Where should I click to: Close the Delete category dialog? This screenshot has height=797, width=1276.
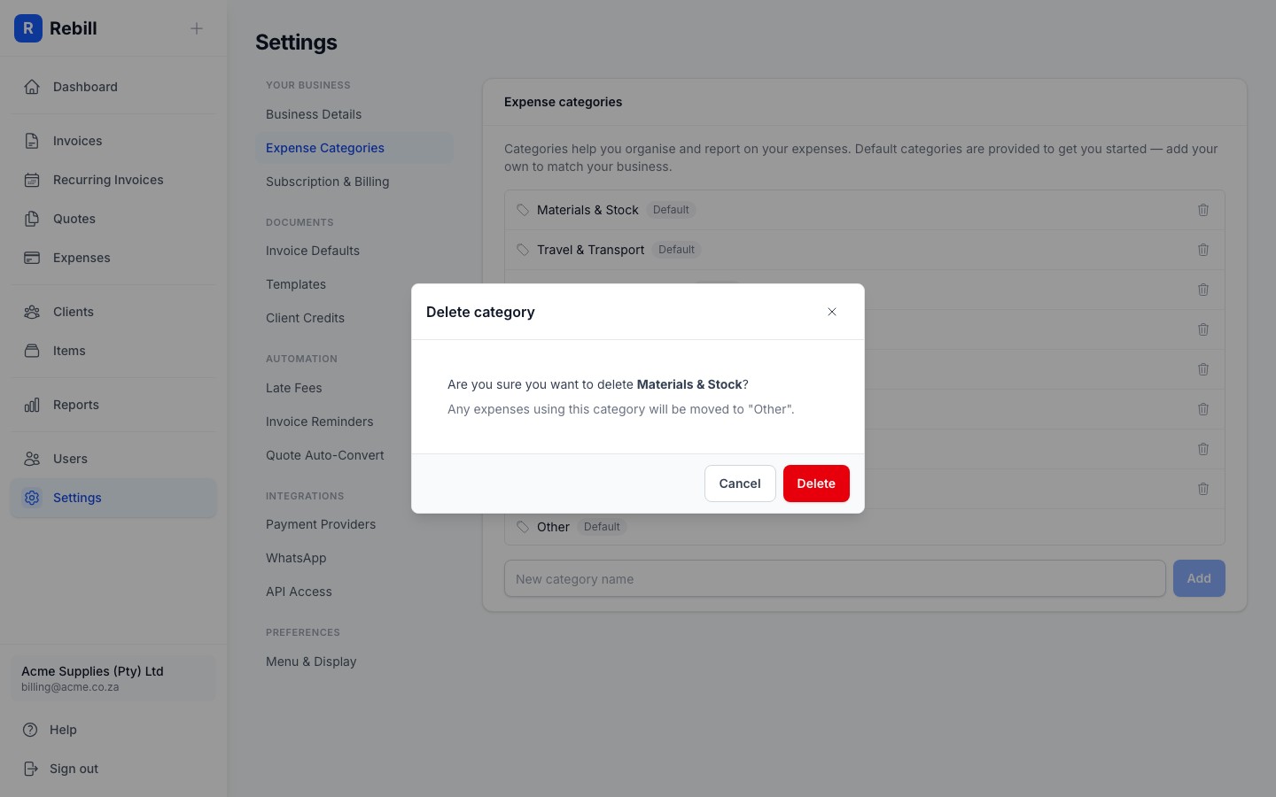[x=832, y=312]
